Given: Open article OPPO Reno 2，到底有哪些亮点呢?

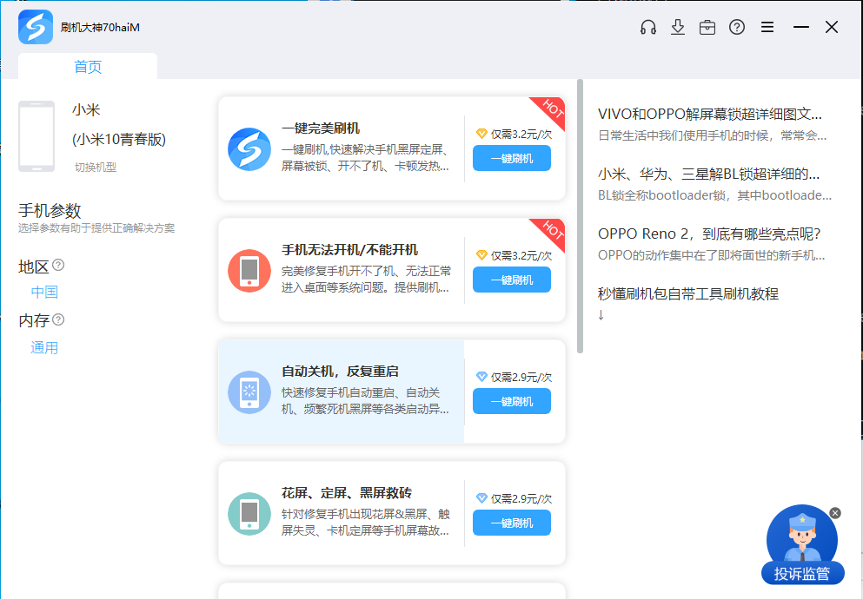Looking at the screenshot, I should pos(709,234).
